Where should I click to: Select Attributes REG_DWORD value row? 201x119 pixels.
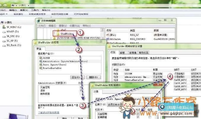click(140, 39)
